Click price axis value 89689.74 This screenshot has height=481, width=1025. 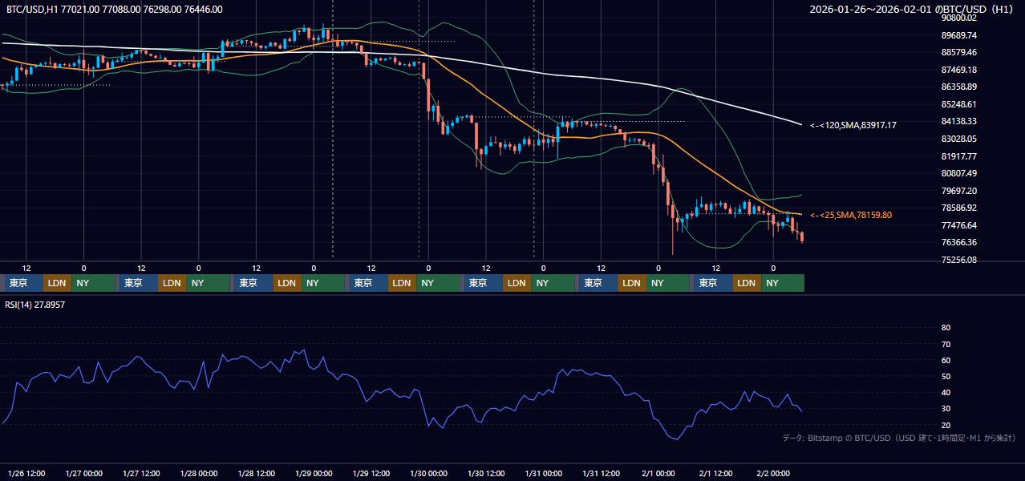958,35
